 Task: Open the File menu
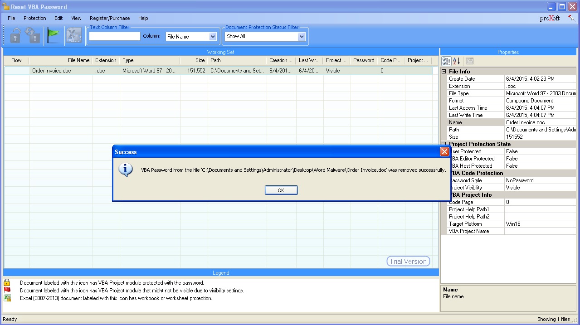tap(11, 18)
